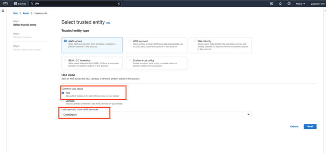Viewport: 326px width, 153px height.
Task: Choose the Lambda use case radio button
Action: pos(63,101)
